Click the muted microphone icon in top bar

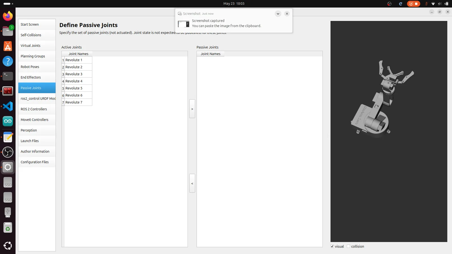(x=426, y=4)
